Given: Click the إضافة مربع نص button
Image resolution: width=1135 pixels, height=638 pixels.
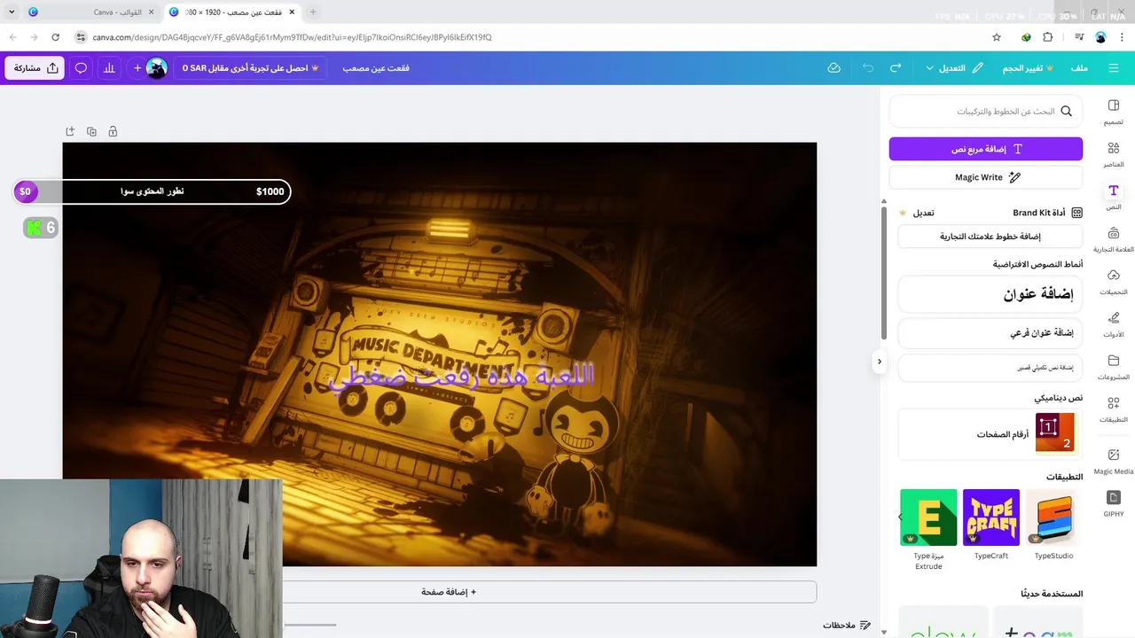Looking at the screenshot, I should (x=986, y=149).
